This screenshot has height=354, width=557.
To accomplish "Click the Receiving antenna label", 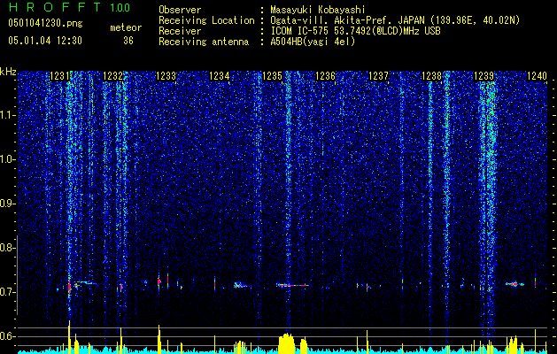I will pyautogui.click(x=204, y=42).
